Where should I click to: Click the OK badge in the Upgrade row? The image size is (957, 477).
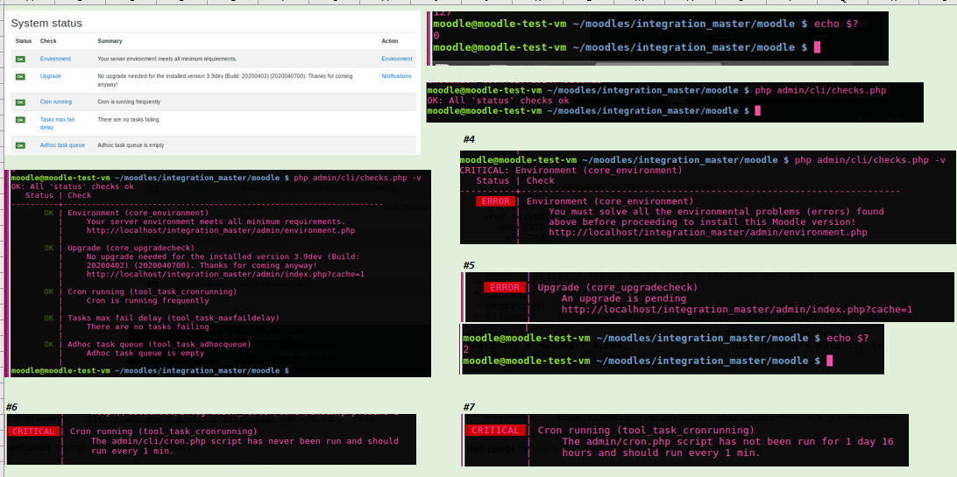coord(20,76)
